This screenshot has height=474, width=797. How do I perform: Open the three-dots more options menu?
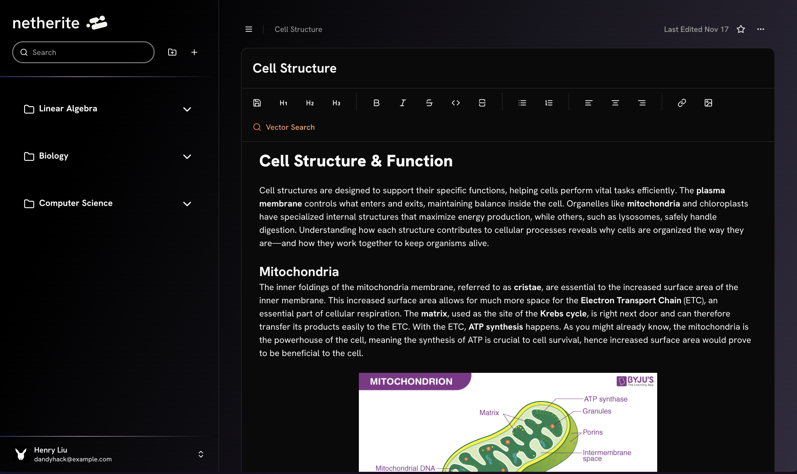tap(761, 29)
